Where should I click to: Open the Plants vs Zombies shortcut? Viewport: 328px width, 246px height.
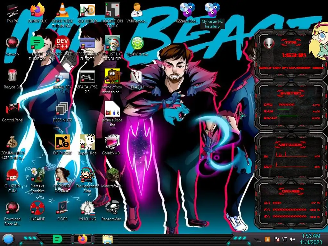coord(37,180)
